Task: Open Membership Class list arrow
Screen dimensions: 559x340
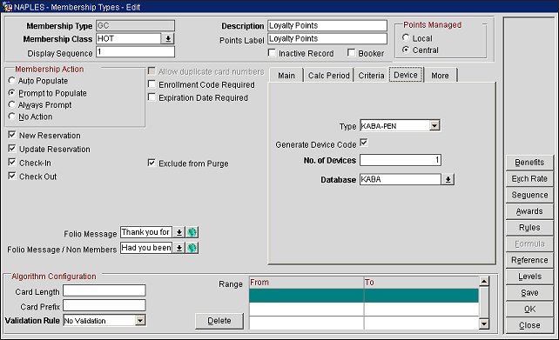Action: [x=167, y=38]
